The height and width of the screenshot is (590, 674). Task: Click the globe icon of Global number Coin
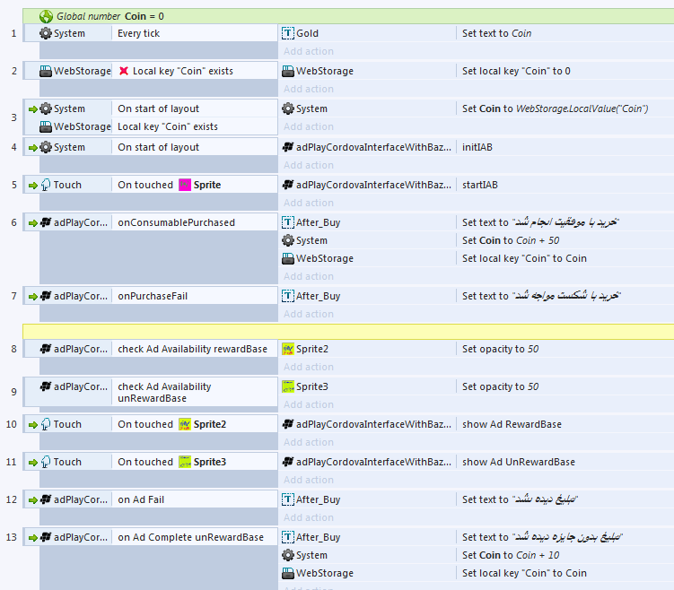[46, 16]
